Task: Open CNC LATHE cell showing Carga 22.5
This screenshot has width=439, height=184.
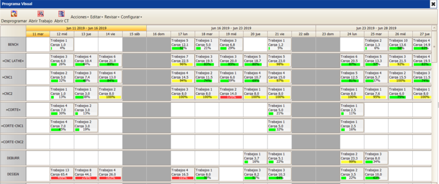Action: 183,60
